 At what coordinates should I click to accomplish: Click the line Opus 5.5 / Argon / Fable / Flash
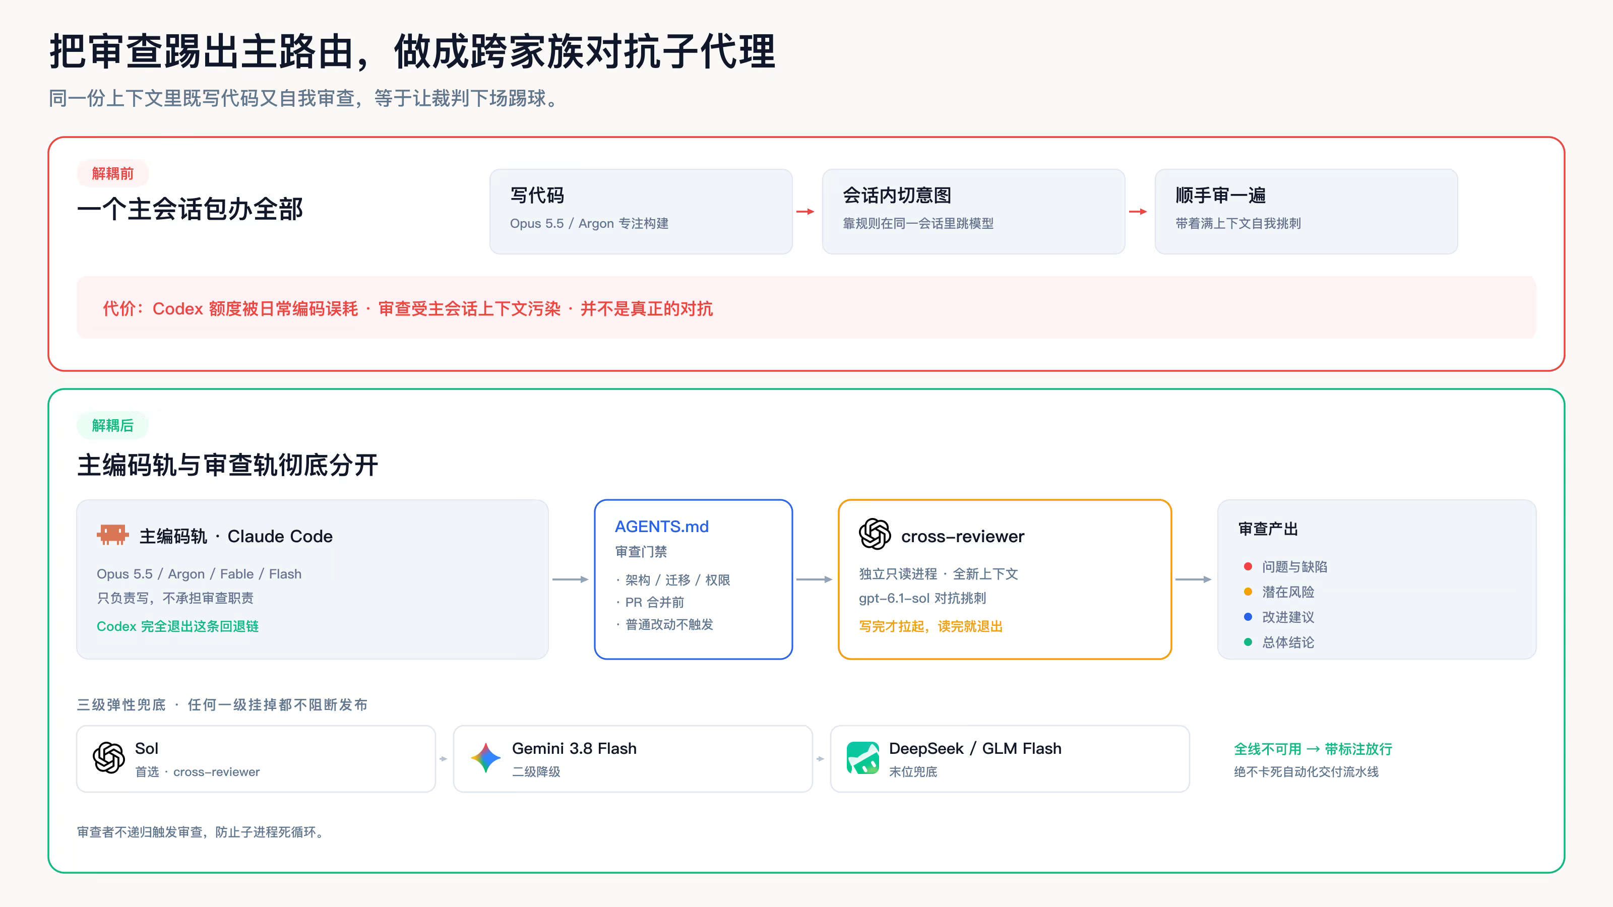[x=199, y=574]
